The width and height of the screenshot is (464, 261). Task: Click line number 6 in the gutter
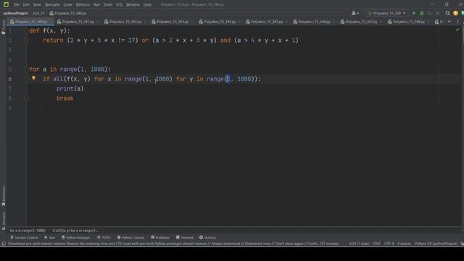tap(9, 79)
